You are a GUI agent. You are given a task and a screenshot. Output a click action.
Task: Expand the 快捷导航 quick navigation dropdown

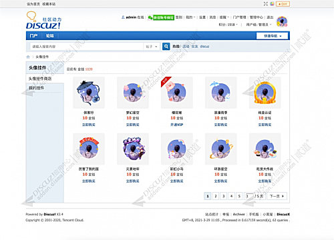tap(273, 36)
